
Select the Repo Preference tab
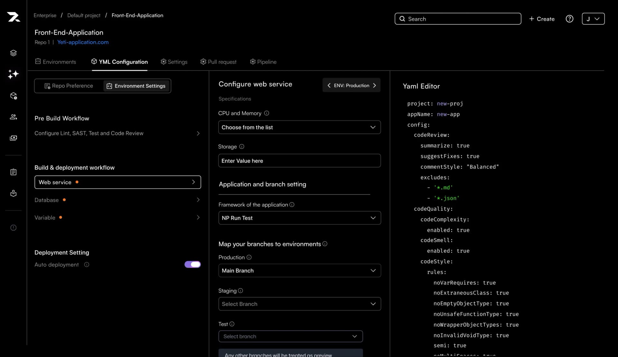(69, 86)
